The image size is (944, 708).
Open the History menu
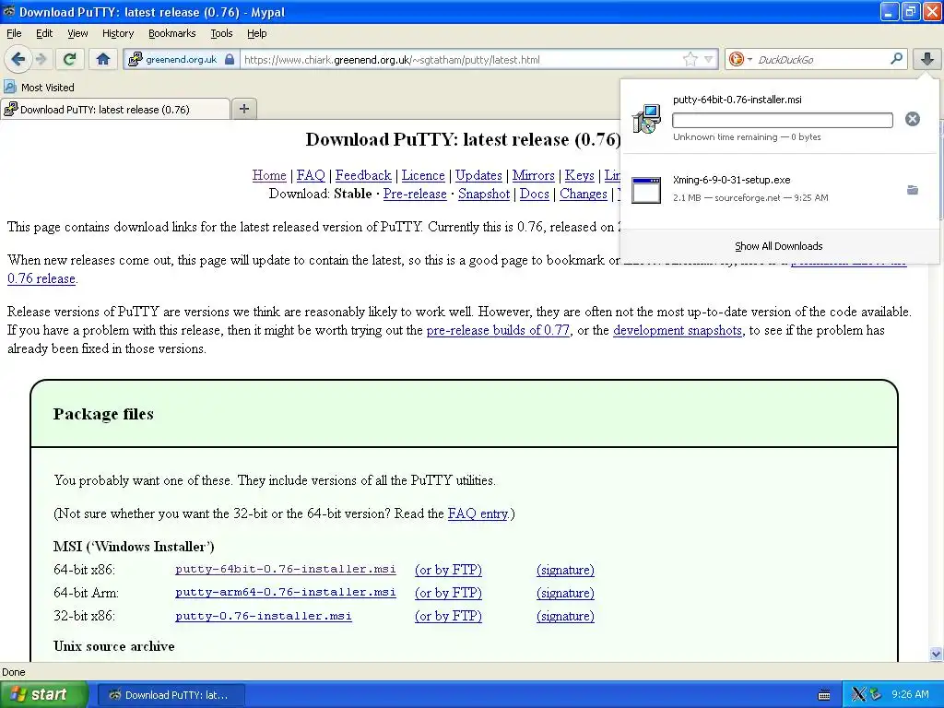coord(117,33)
